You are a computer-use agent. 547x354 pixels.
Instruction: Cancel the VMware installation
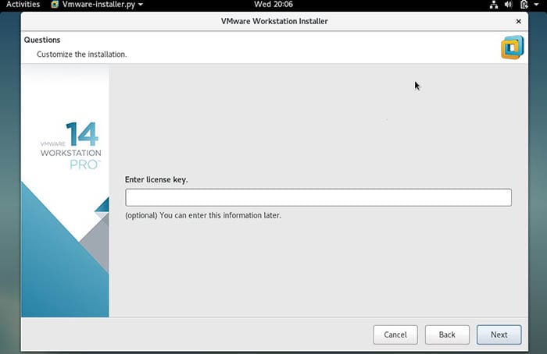[x=395, y=335]
